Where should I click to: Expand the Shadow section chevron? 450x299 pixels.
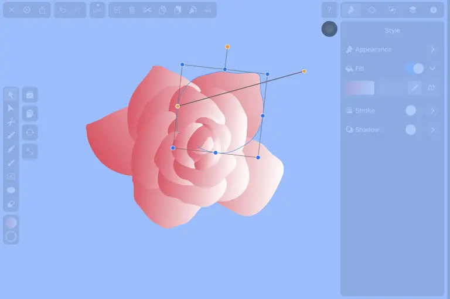point(432,130)
